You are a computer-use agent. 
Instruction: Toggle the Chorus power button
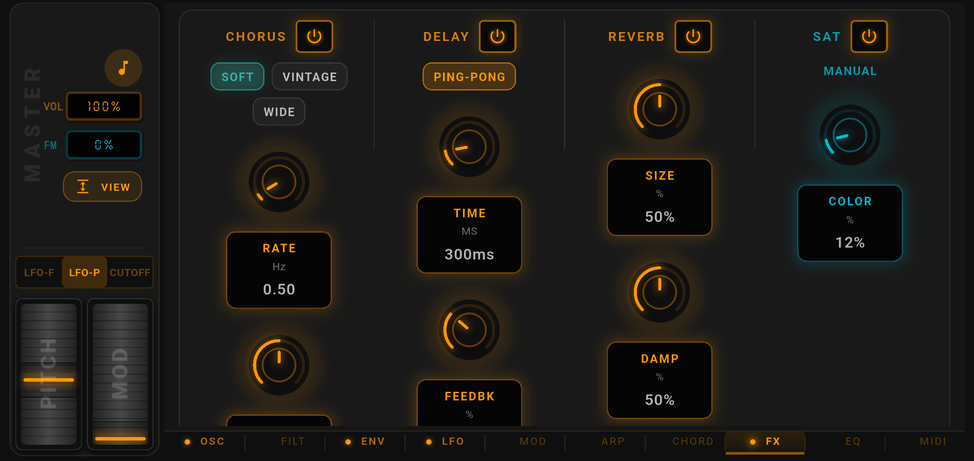pos(314,36)
